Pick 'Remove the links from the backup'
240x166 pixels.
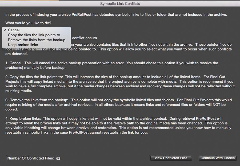point(37,40)
